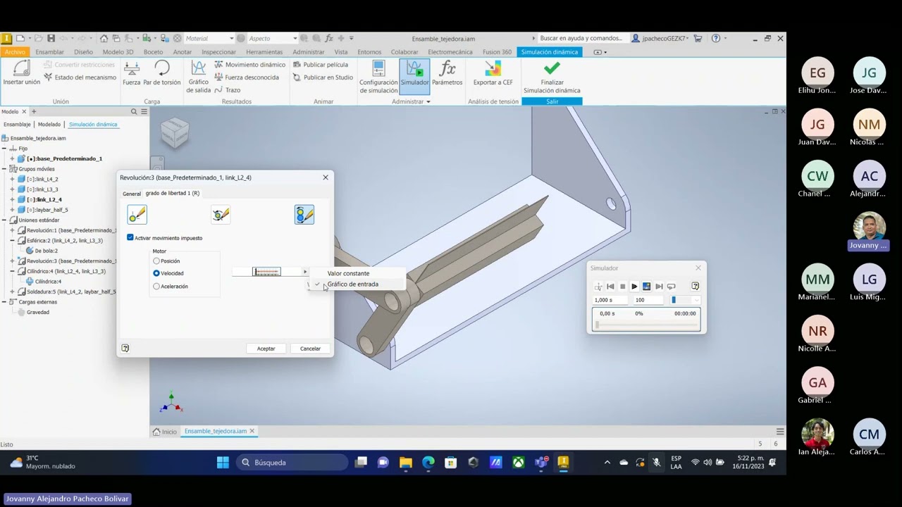This screenshot has height=507, width=902.
Task: Save file from quick access toolbar
Action: [x=51, y=38]
